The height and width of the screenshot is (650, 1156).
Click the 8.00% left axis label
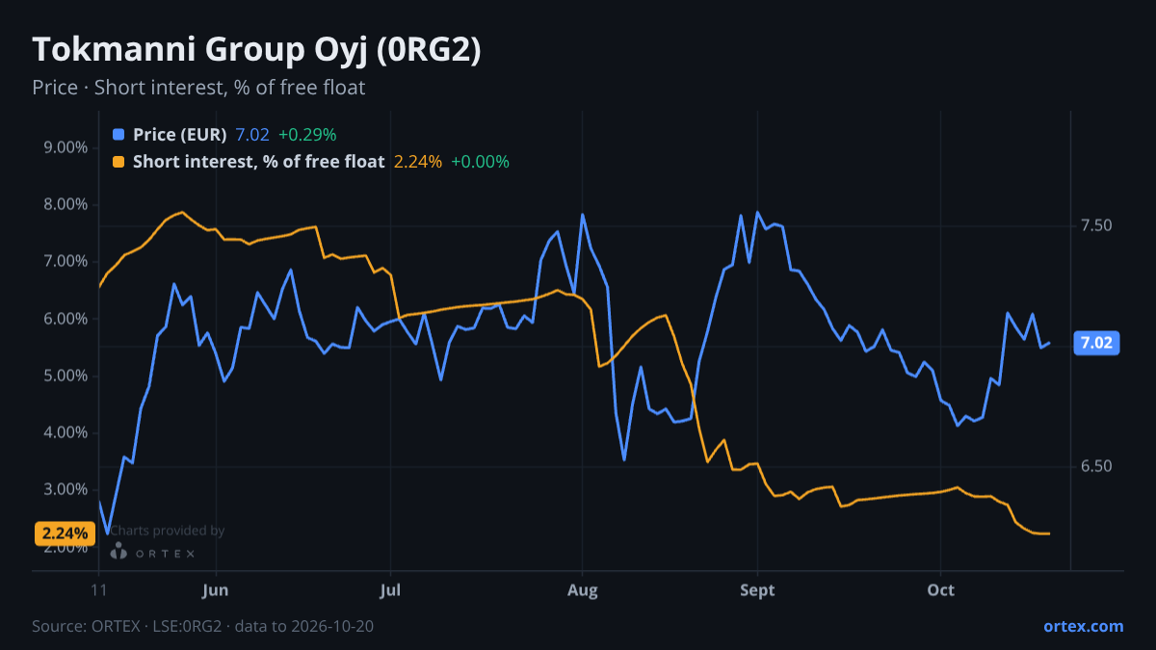coord(66,204)
